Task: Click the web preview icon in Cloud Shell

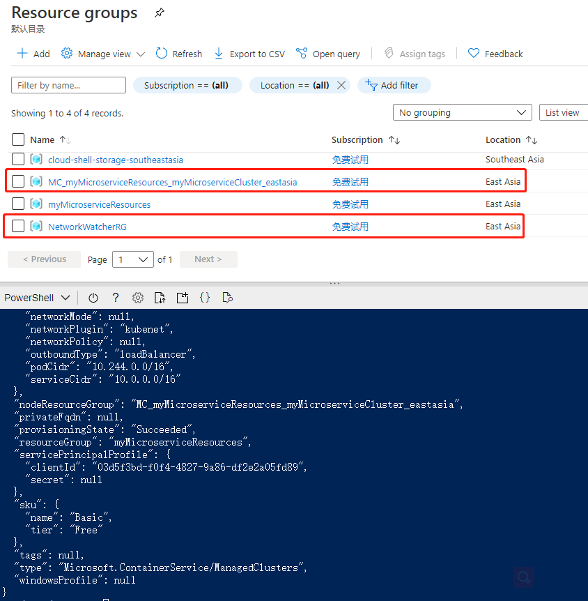Action: (x=228, y=298)
